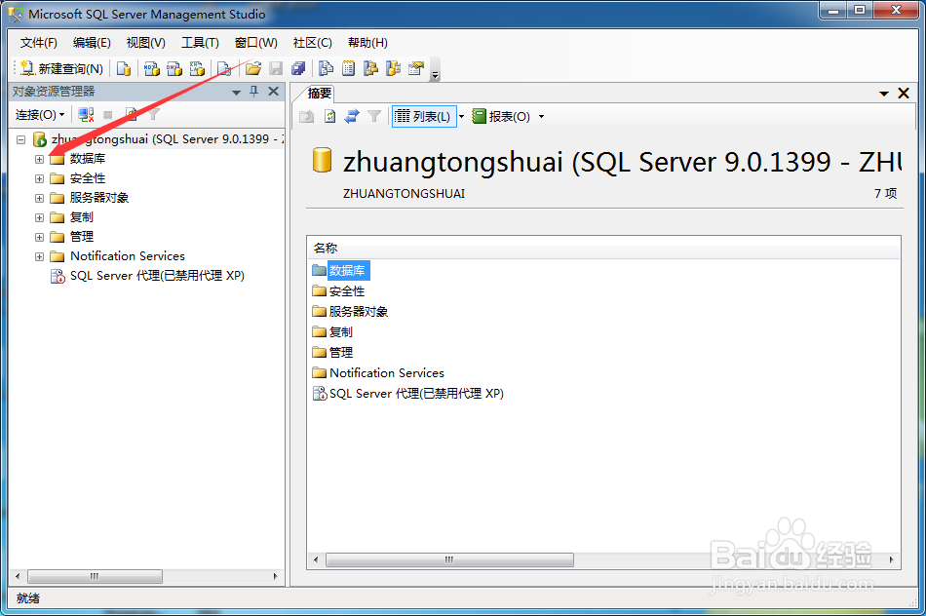The width and height of the screenshot is (926, 616).
Task: Select SQL Server 代理 in the tree
Action: (x=157, y=276)
